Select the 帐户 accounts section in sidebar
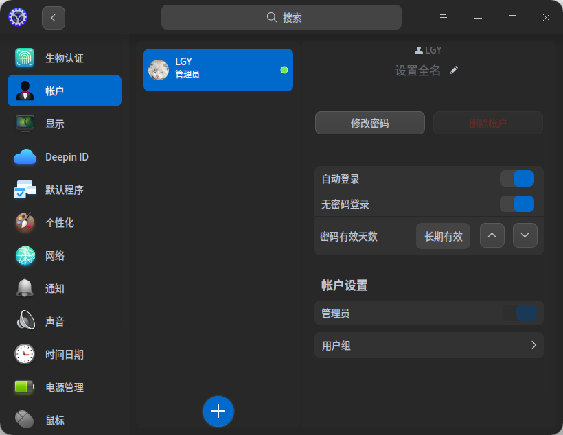 click(x=25, y=91)
